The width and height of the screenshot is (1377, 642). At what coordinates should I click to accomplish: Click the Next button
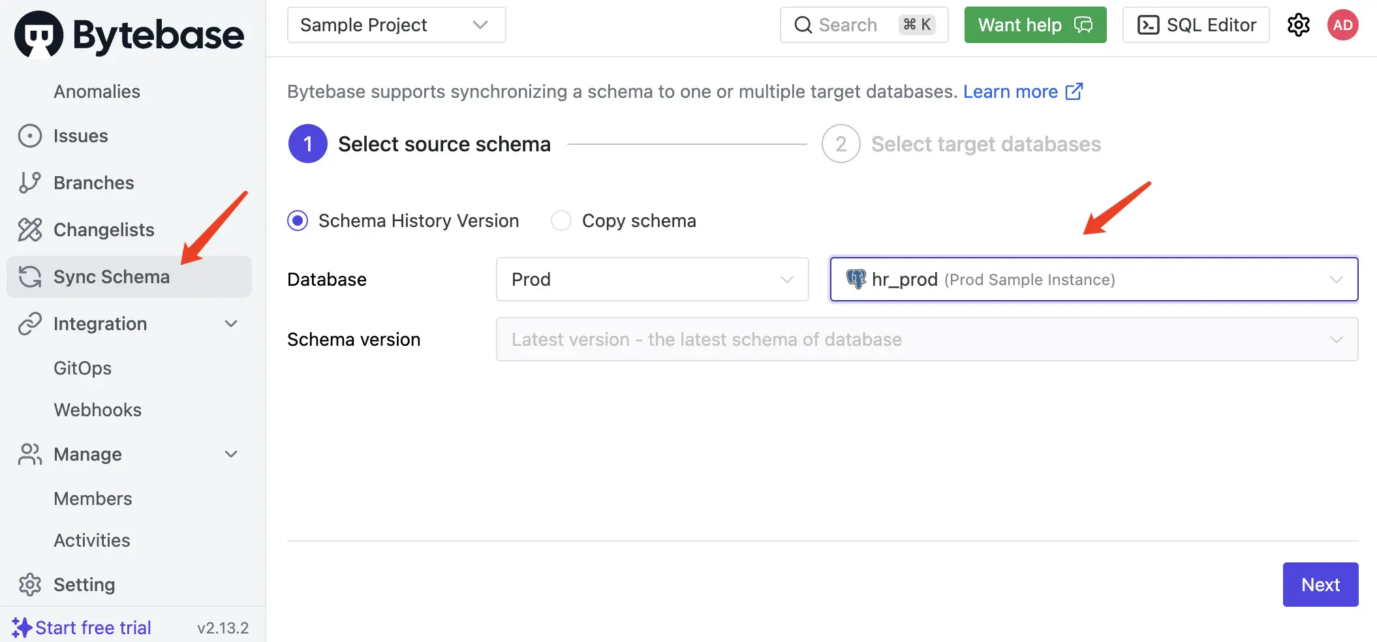pos(1320,585)
